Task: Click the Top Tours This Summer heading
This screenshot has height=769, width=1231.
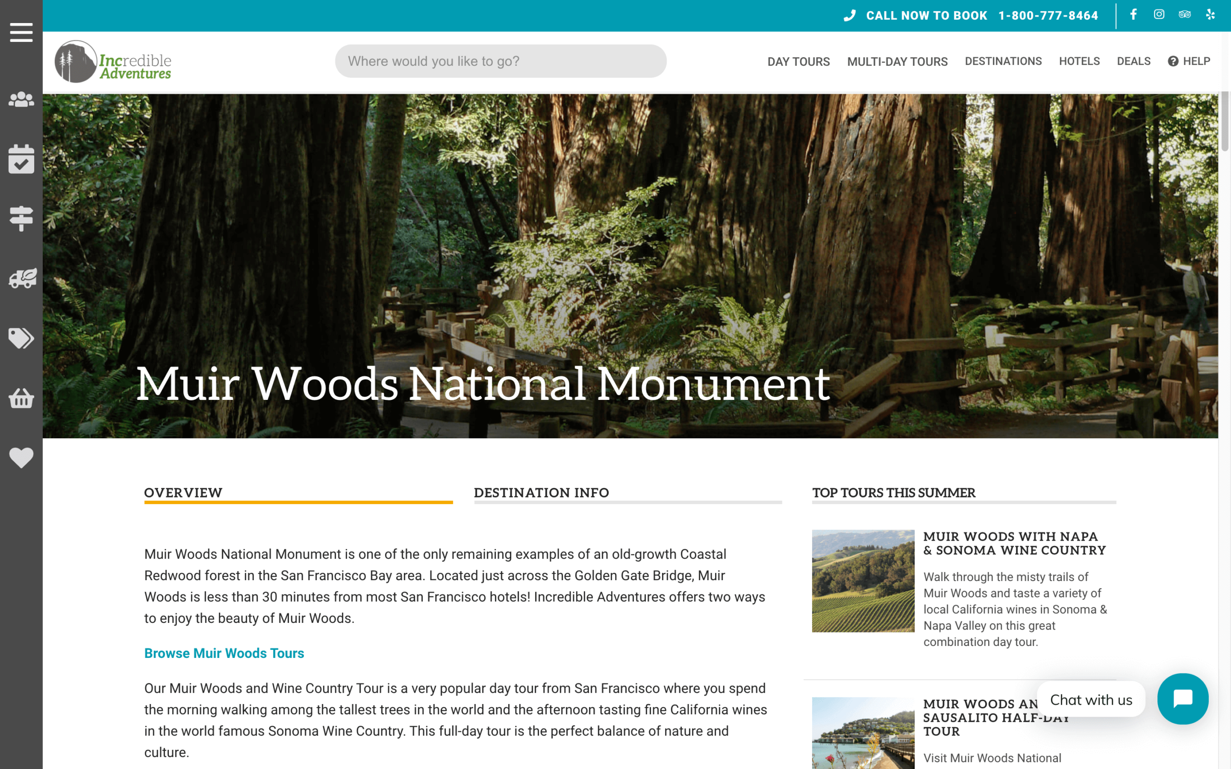Action: [893, 493]
